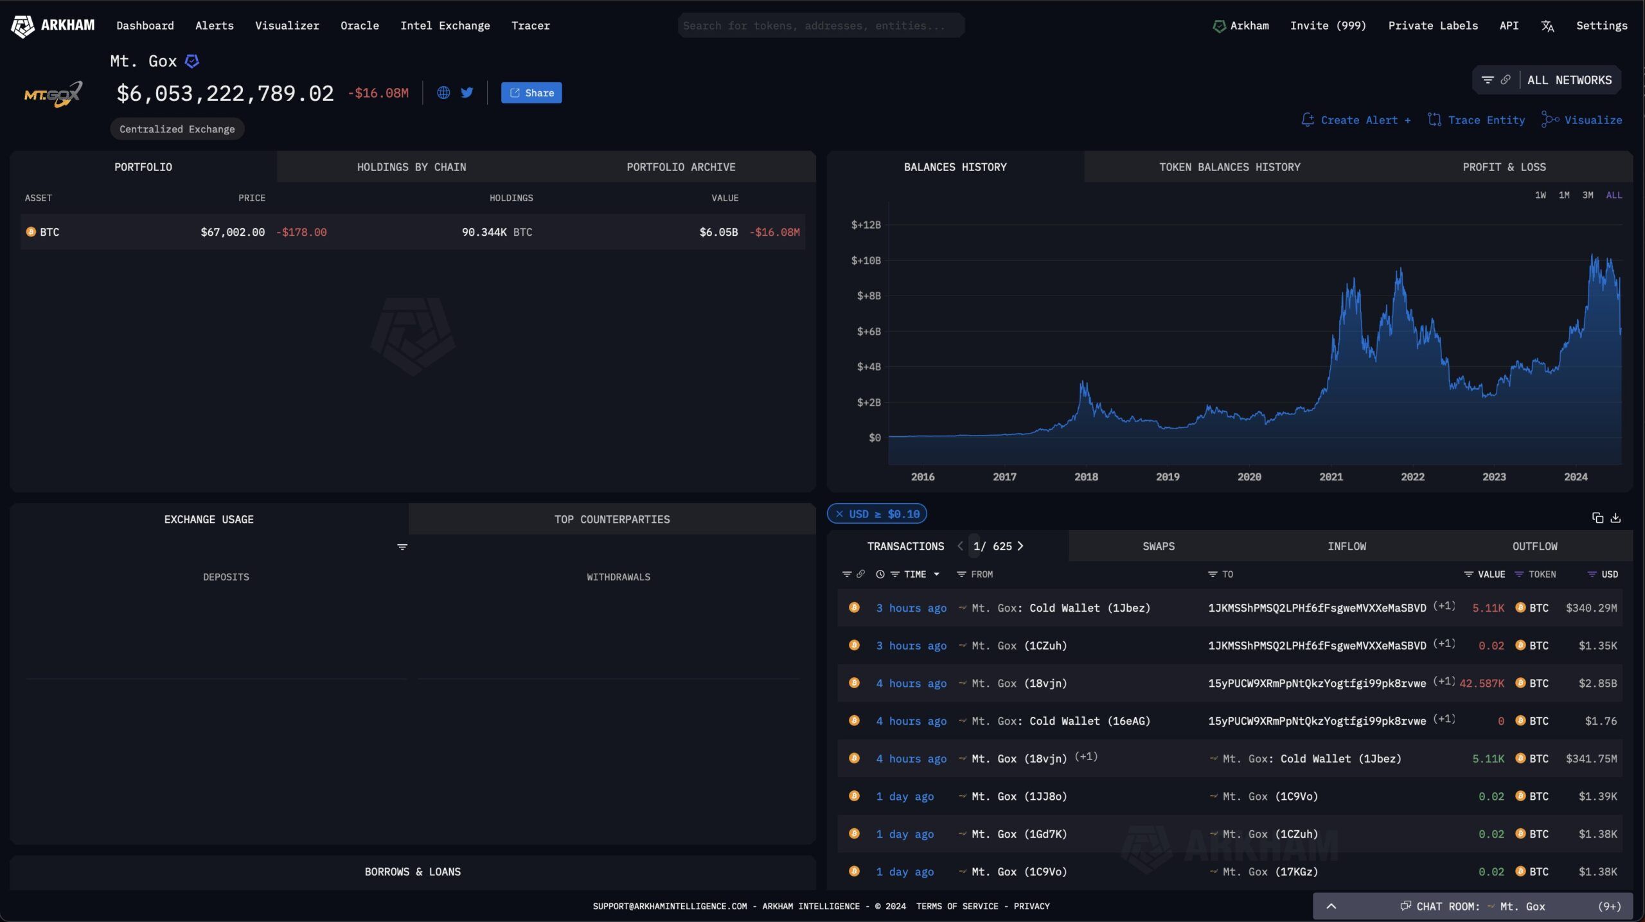Switch chart range to ALL
The height and width of the screenshot is (922, 1645).
tap(1614, 195)
